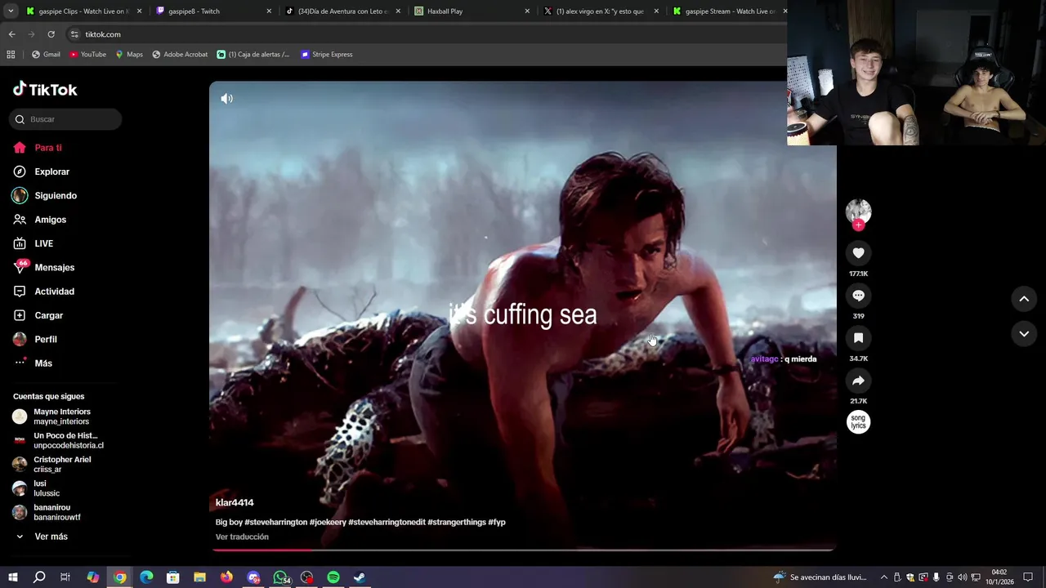1046x588 pixels.
Task: Open Caja de alertas bookmark
Action: click(x=253, y=55)
